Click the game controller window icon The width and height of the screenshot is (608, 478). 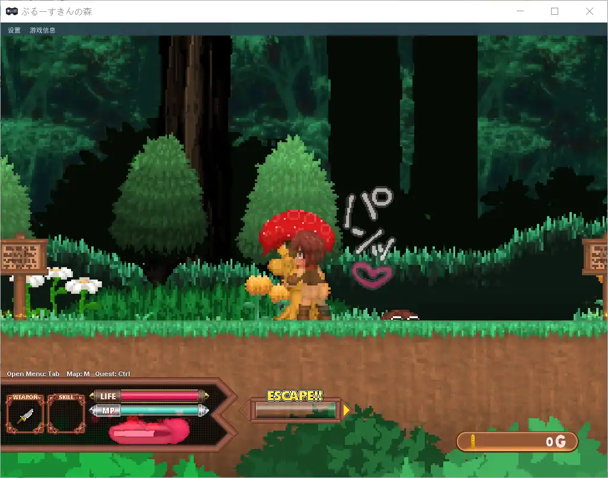pos(12,11)
